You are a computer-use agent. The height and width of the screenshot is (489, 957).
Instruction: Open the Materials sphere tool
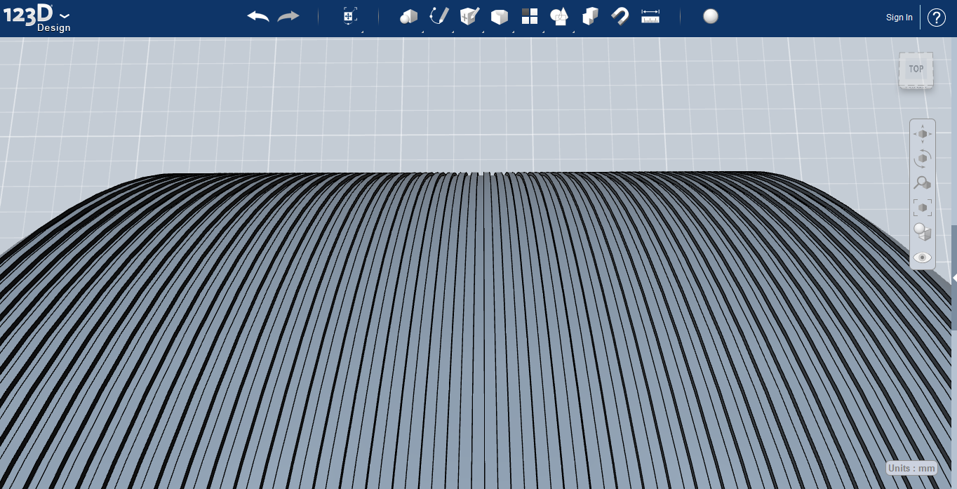[710, 16]
